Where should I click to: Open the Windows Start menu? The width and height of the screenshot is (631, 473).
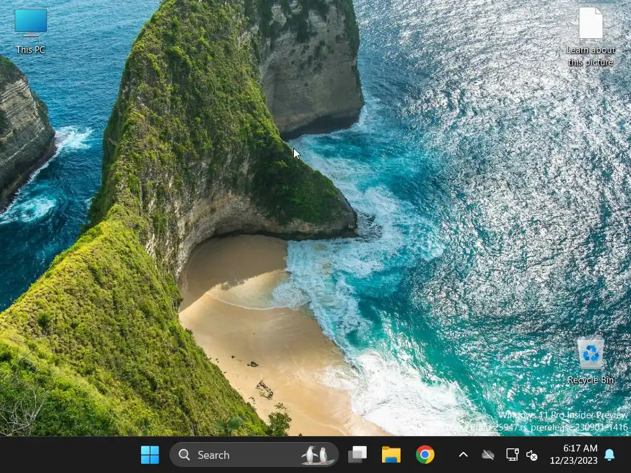(x=150, y=455)
